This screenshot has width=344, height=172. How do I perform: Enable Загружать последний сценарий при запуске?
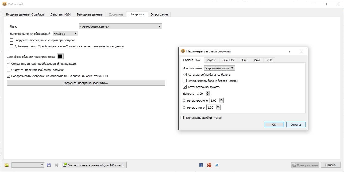tap(11, 40)
